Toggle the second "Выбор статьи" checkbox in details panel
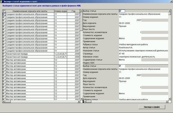Viewport: 173px width, 113px height. pos(120,66)
